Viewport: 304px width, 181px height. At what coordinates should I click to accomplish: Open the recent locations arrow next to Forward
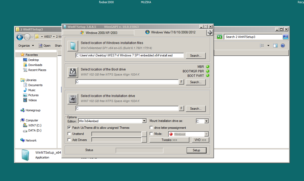click(x=32, y=37)
